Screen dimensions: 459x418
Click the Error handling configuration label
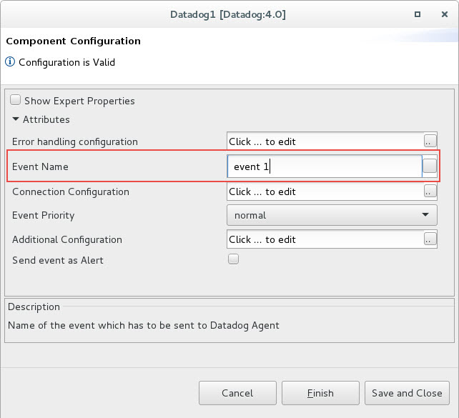(x=74, y=142)
